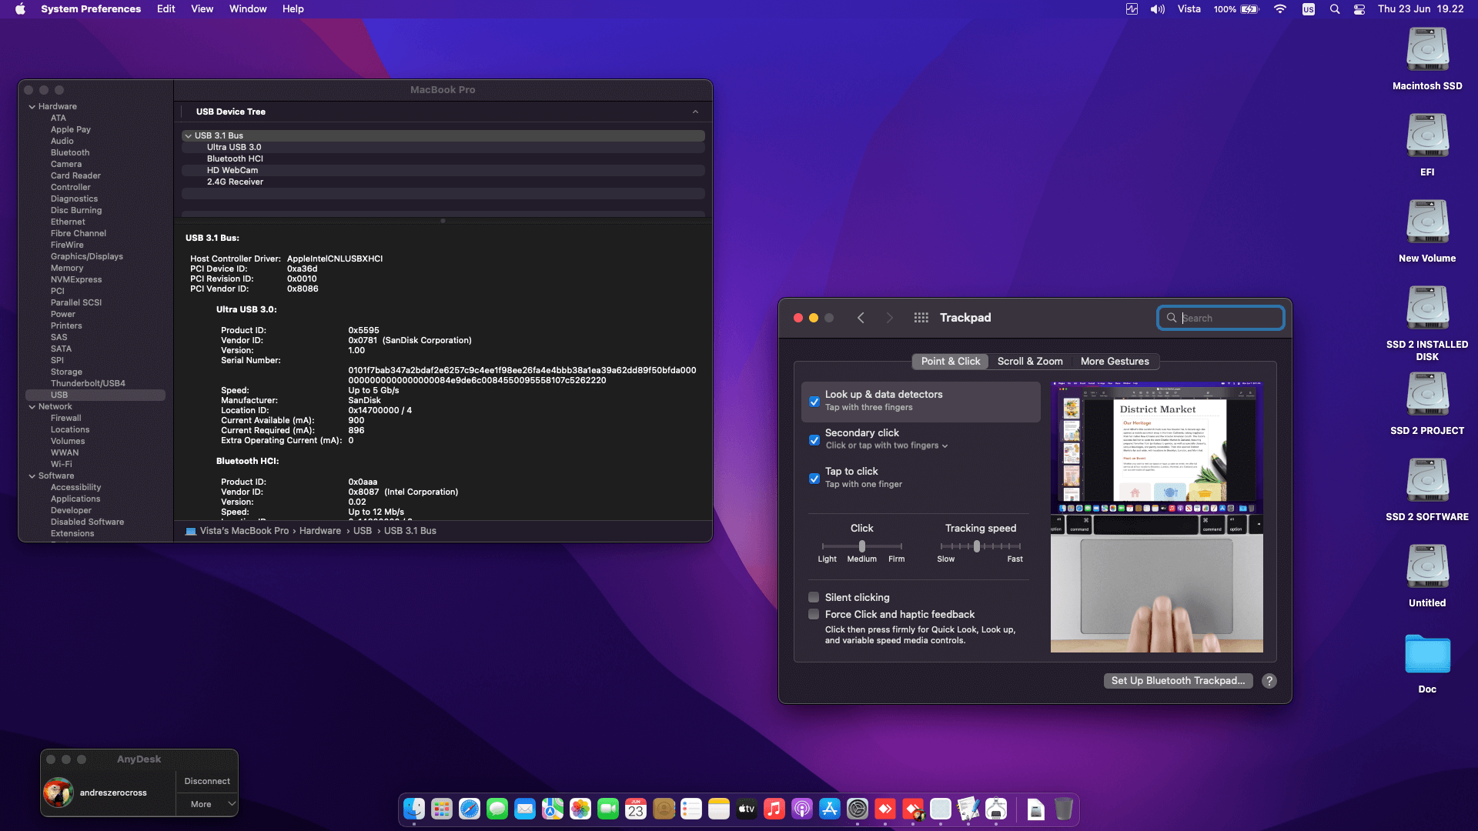The width and height of the screenshot is (1478, 831).
Task: Open Secondary click two fingers dropdown
Action: click(x=887, y=446)
